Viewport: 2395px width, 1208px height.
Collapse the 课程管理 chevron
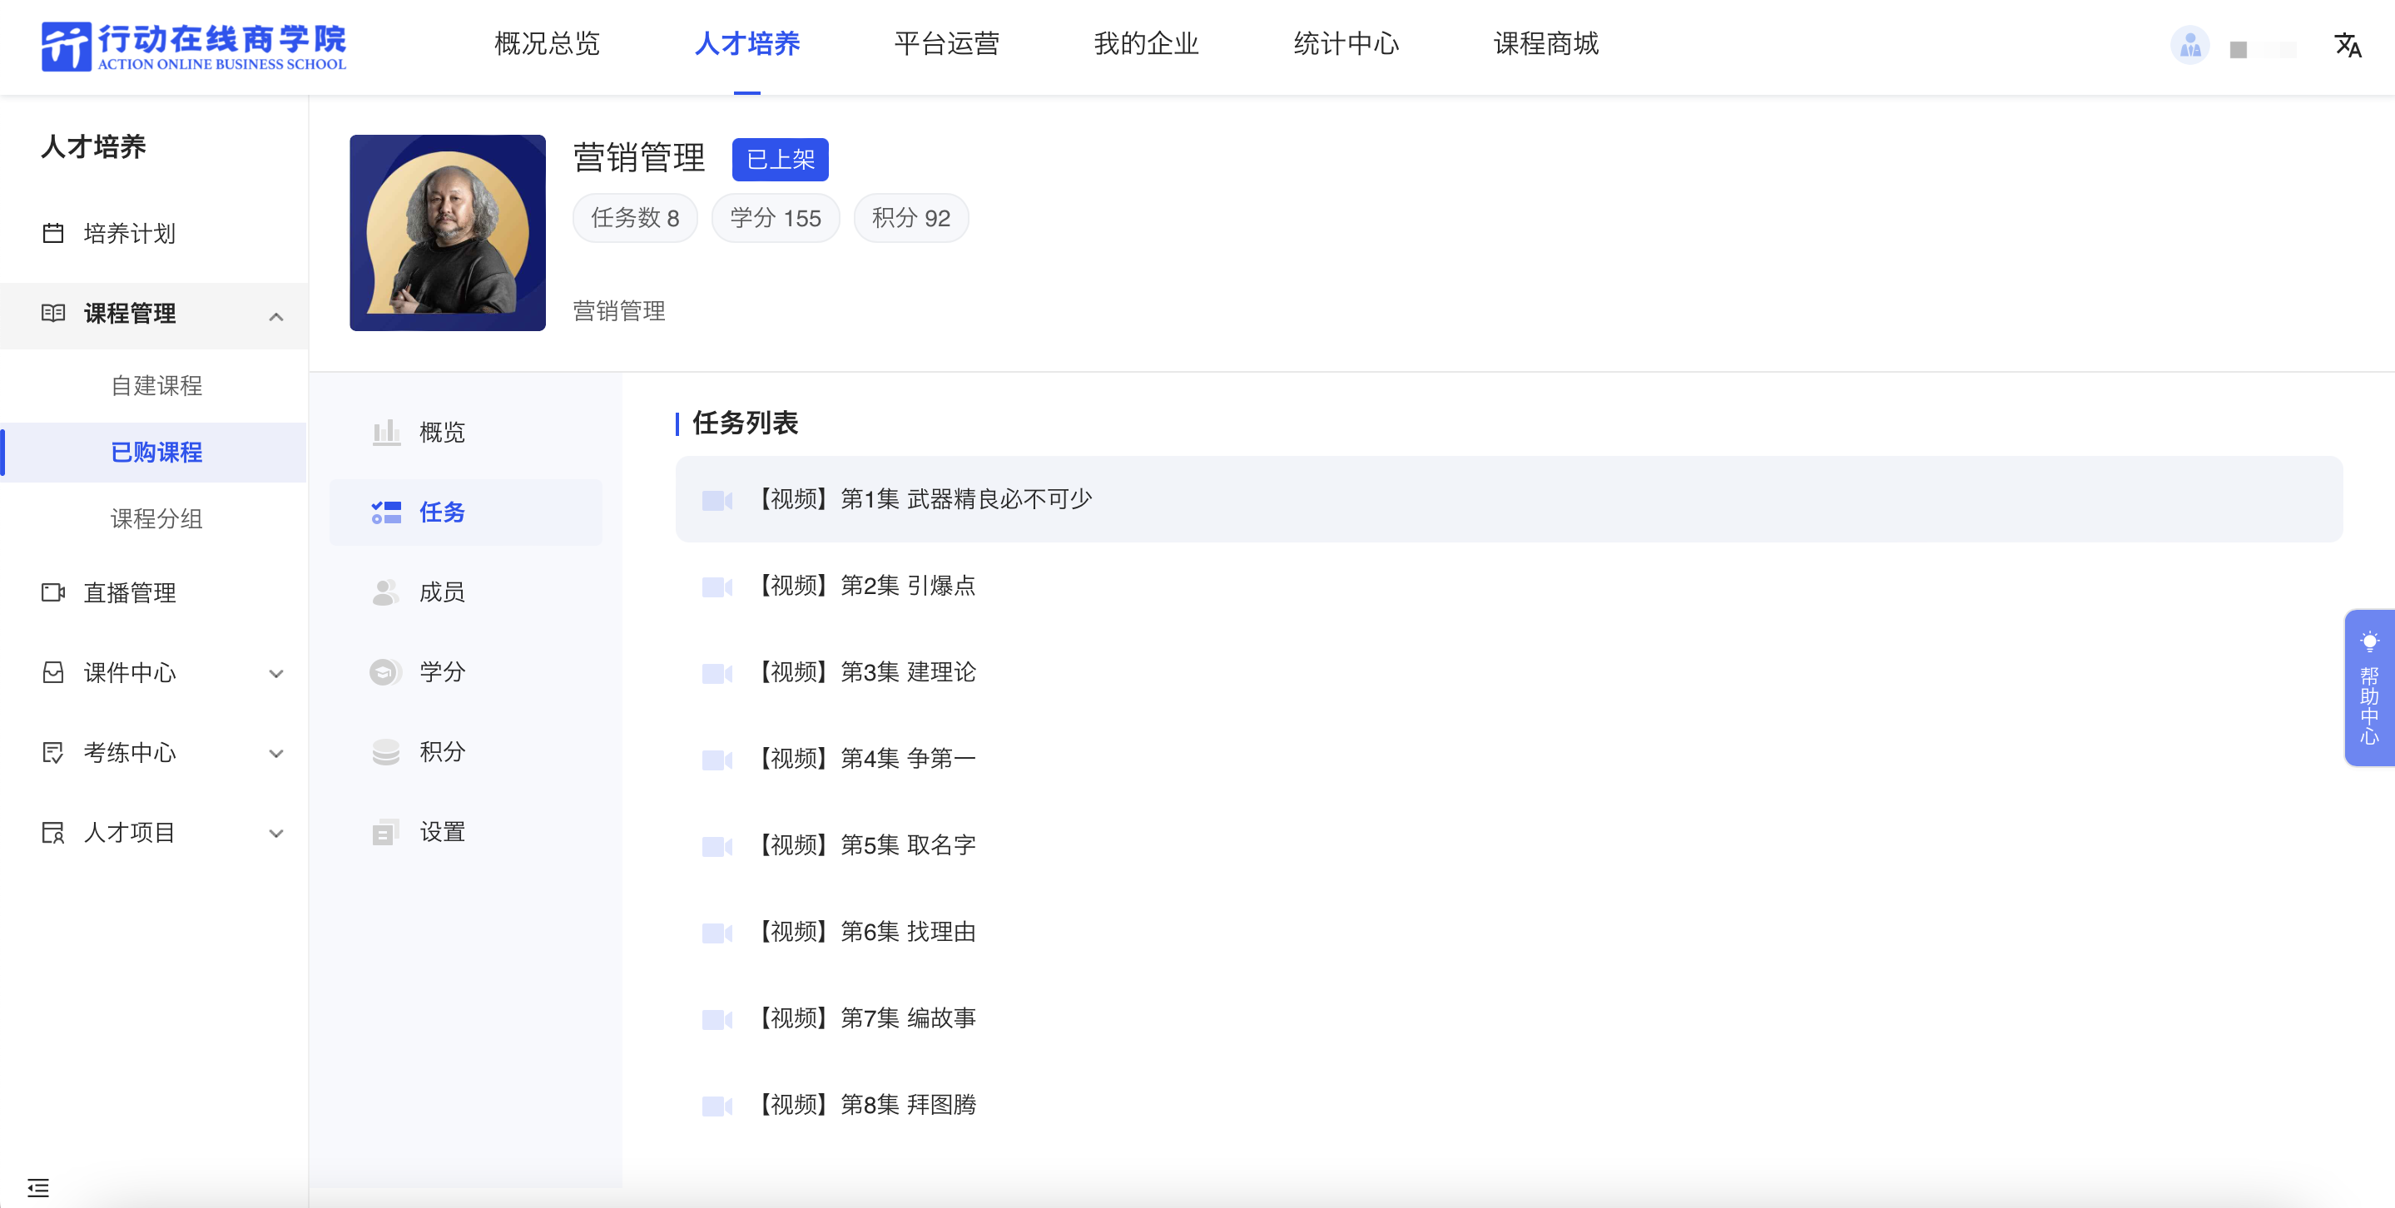click(276, 316)
